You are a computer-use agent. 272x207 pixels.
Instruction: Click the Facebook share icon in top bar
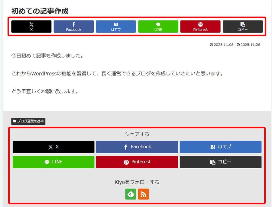[73, 27]
